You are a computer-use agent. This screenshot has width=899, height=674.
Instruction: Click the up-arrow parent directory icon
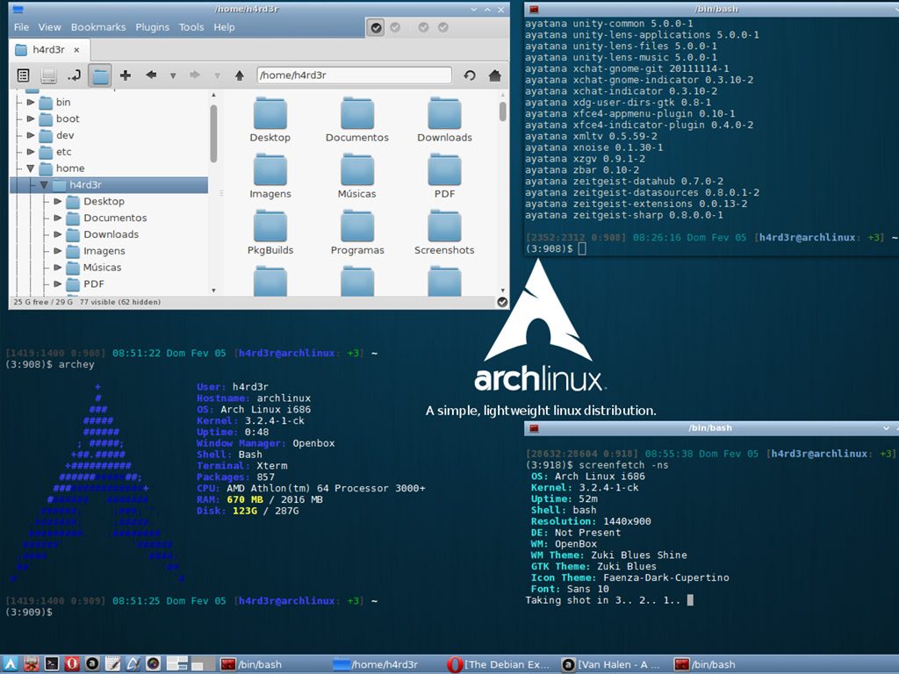tap(239, 75)
